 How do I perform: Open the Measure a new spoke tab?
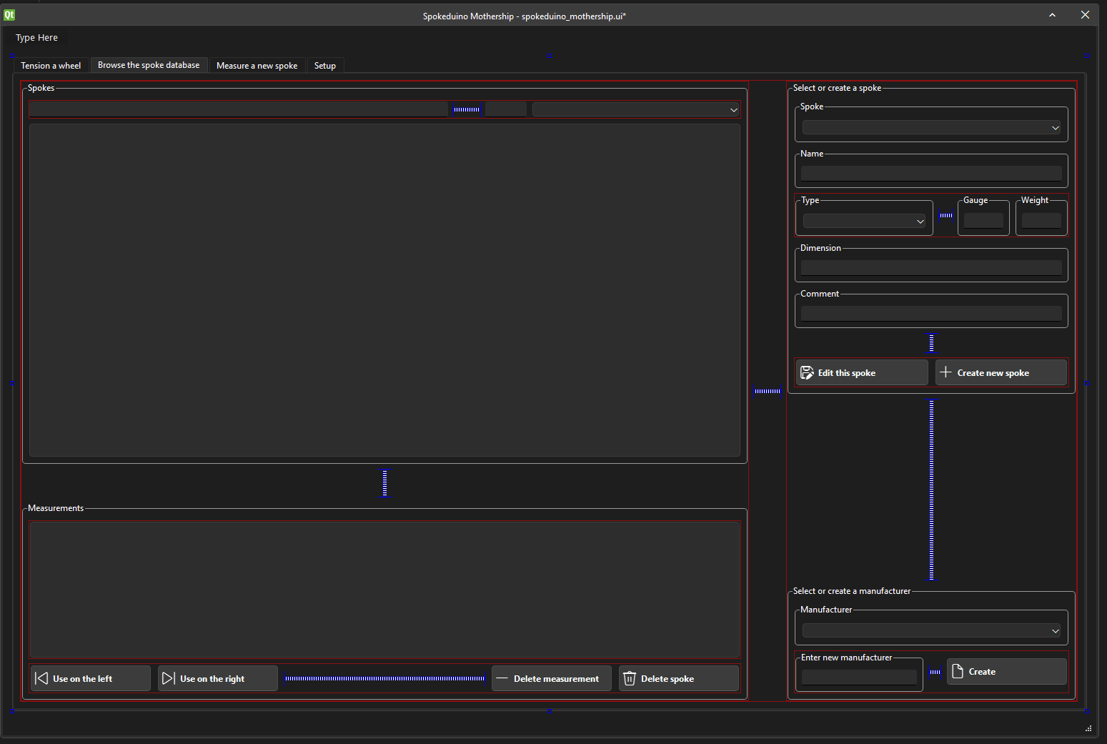(257, 66)
